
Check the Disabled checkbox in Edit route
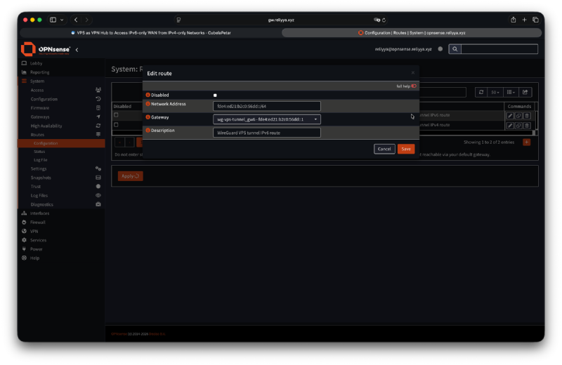[x=215, y=95]
